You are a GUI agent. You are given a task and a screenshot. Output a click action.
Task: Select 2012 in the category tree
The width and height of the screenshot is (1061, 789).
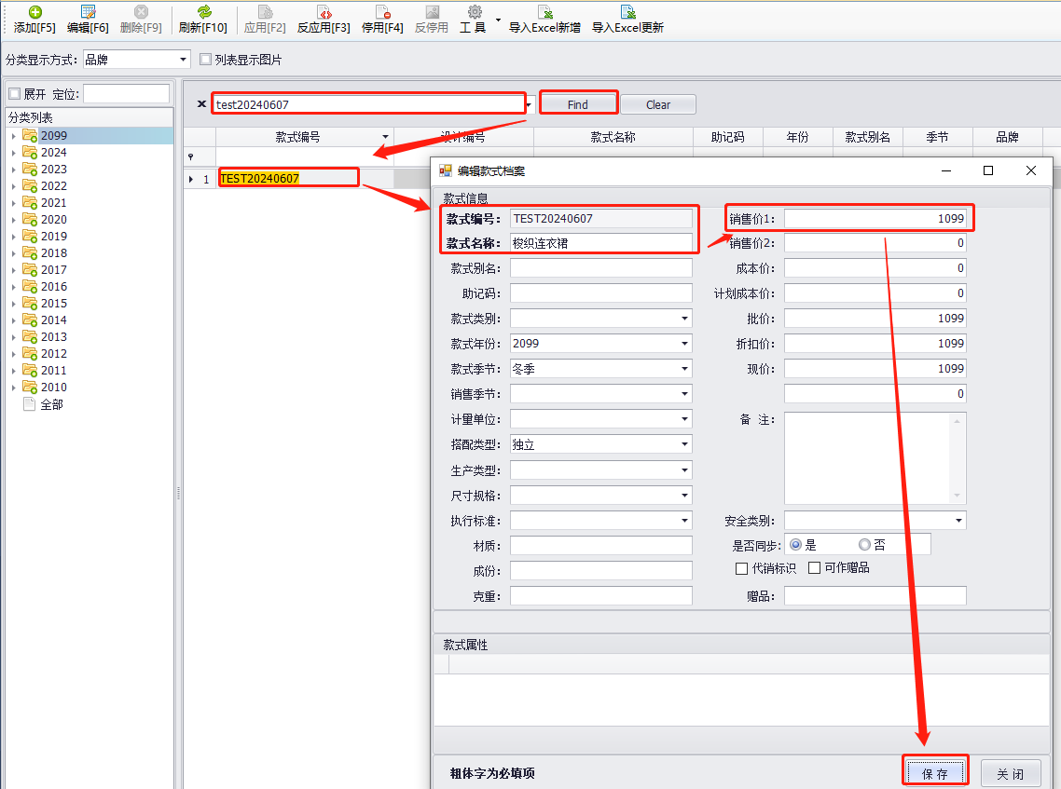pos(53,354)
